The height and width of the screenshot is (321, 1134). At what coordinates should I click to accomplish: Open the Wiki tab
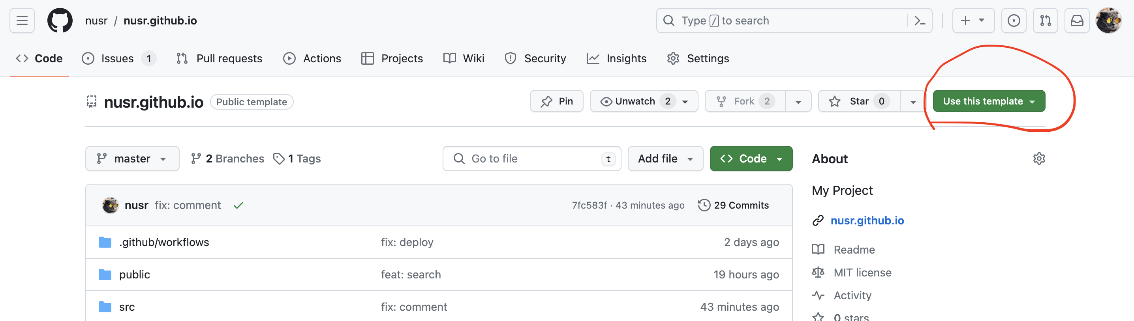tap(464, 58)
